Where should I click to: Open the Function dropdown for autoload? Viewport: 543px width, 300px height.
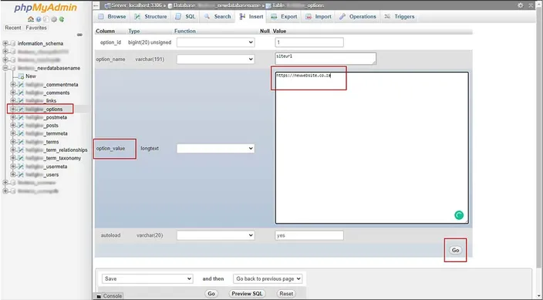coord(215,235)
